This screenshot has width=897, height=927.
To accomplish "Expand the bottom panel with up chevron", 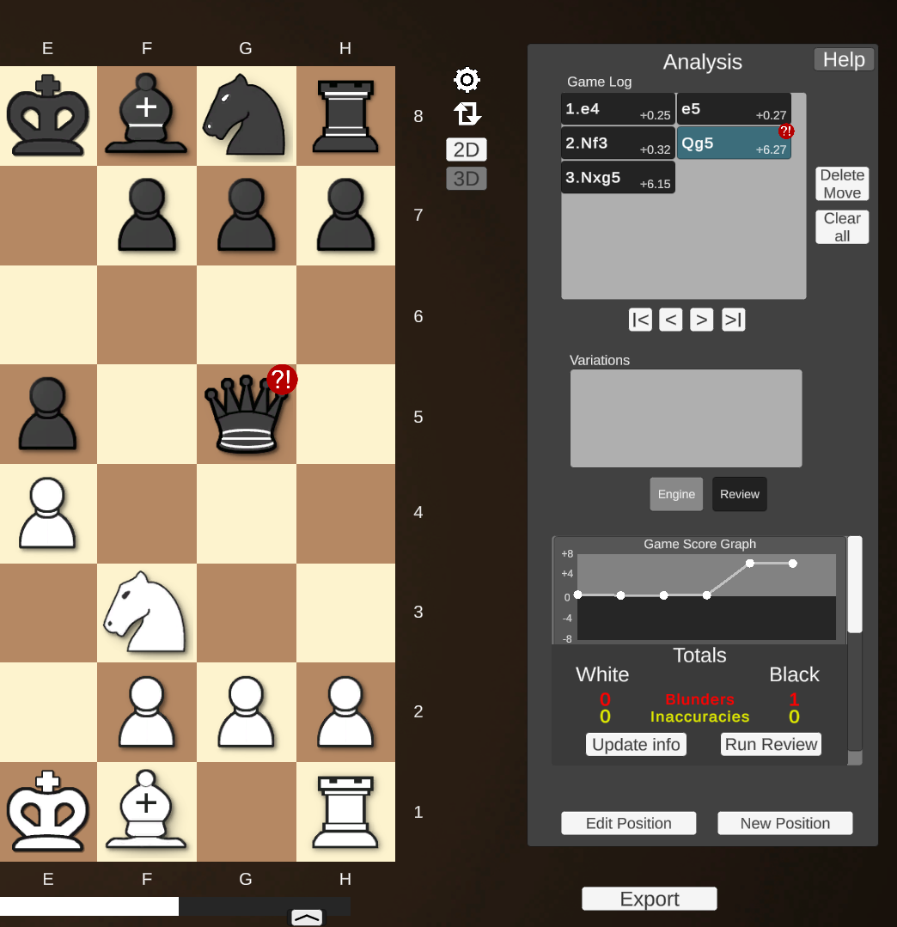I will [x=307, y=918].
